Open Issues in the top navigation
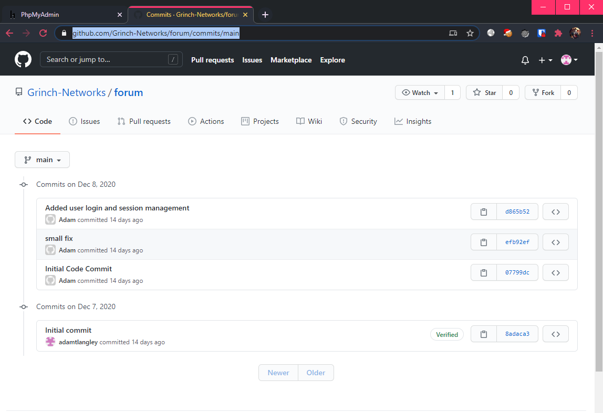This screenshot has height=413, width=603. (252, 60)
